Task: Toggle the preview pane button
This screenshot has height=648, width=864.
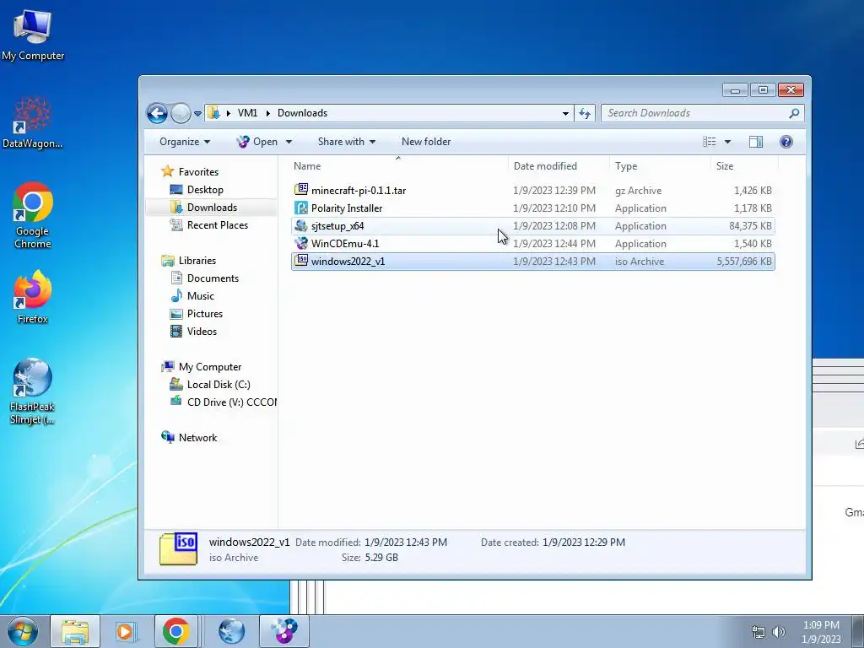Action: 756,142
